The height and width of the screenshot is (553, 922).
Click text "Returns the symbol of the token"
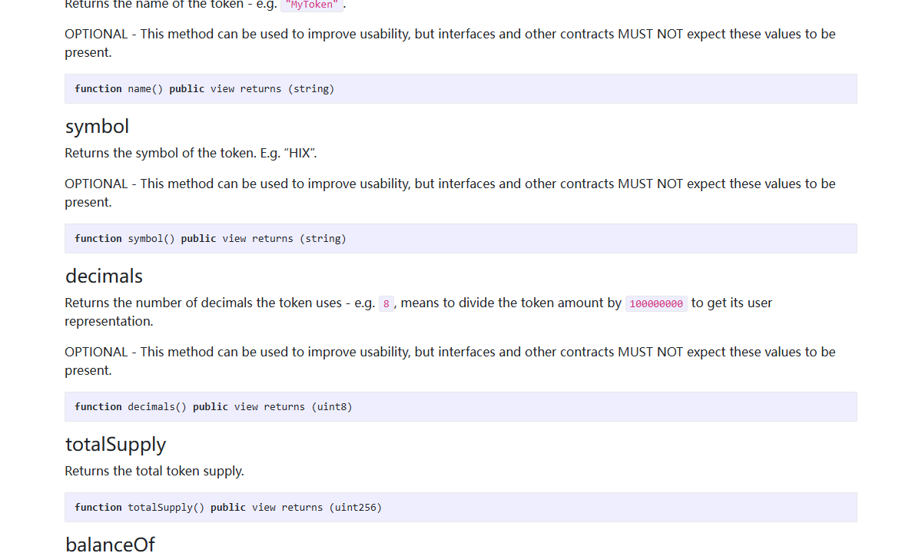click(x=161, y=153)
